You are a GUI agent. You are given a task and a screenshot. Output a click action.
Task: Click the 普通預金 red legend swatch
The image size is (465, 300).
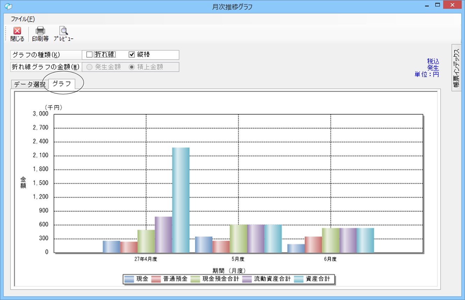[156, 279]
